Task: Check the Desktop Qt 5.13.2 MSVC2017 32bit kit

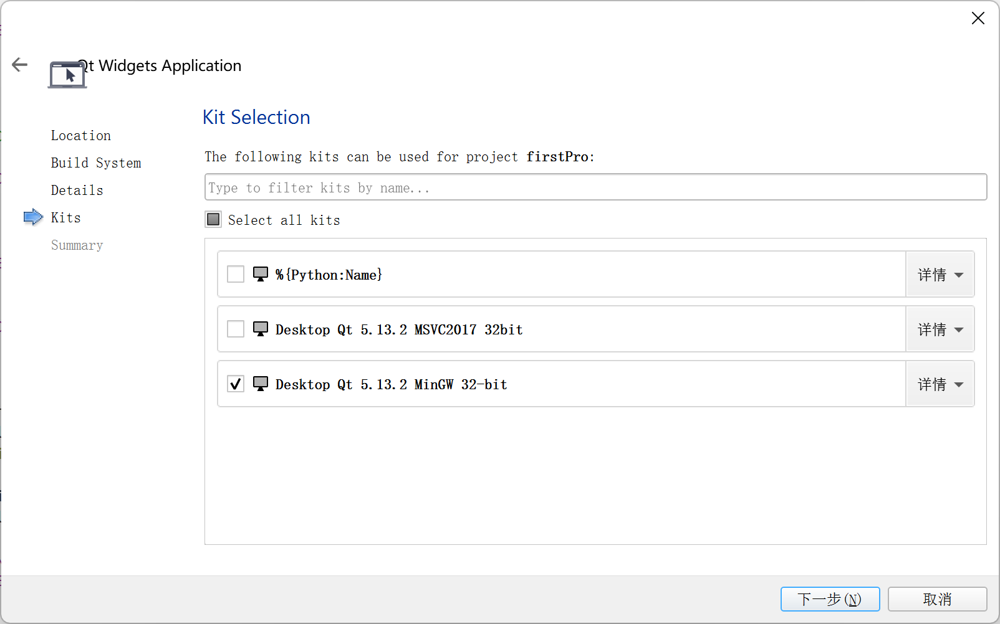Action: coord(236,329)
